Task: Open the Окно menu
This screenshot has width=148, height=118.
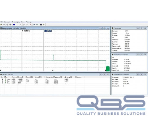Action: 23,22
